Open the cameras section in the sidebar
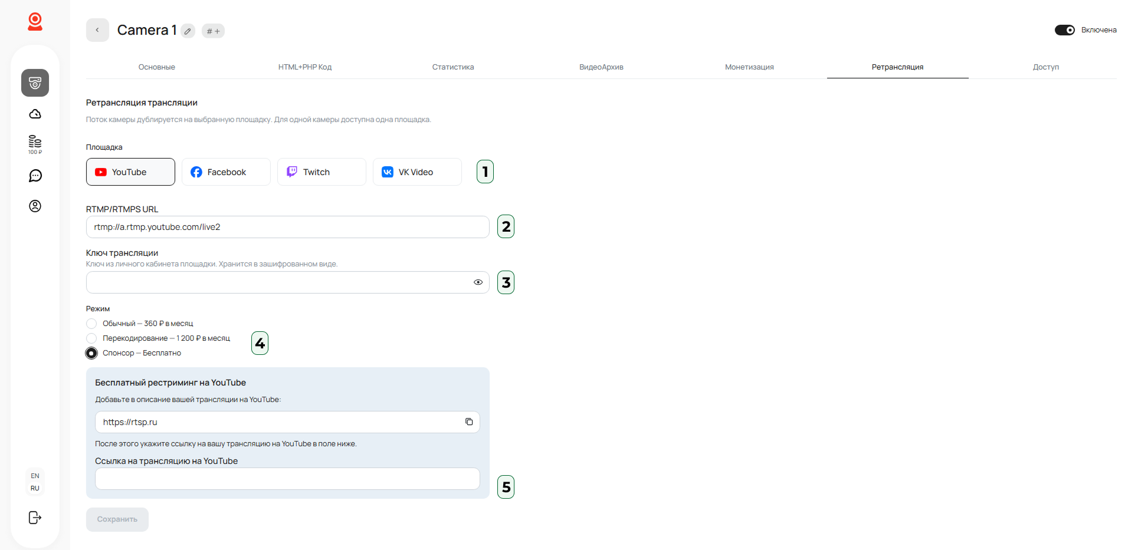1128x550 pixels. click(35, 83)
